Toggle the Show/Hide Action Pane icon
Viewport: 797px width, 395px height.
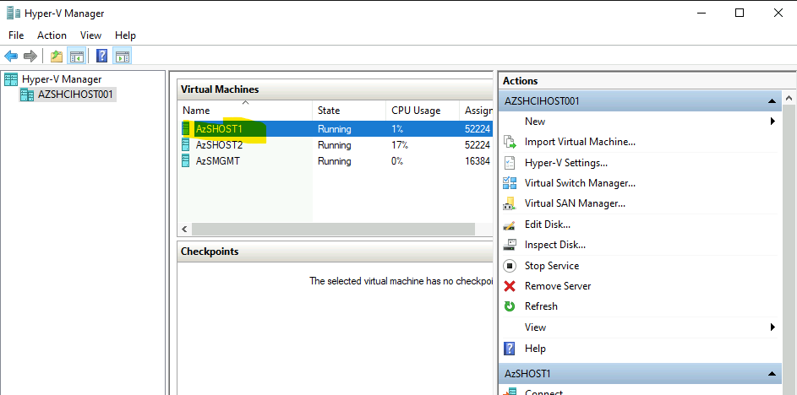tap(123, 57)
